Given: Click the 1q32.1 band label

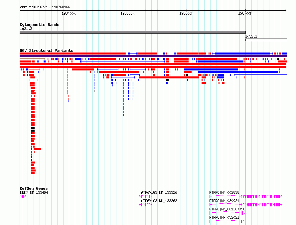Looking at the screenshot, I should pyautogui.click(x=251, y=37).
